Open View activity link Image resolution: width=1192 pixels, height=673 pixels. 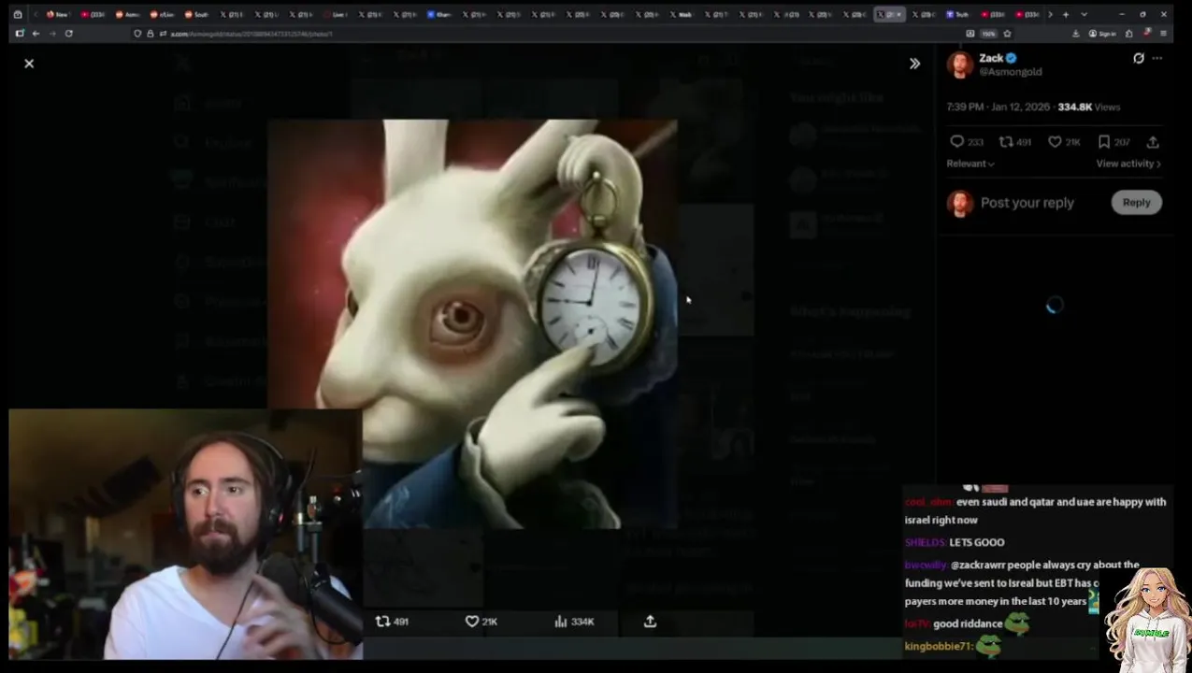click(x=1128, y=164)
